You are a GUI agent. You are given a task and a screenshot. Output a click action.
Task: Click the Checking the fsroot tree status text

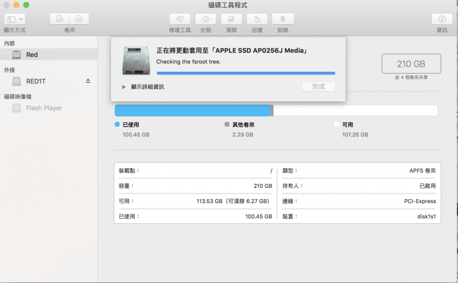tap(188, 62)
